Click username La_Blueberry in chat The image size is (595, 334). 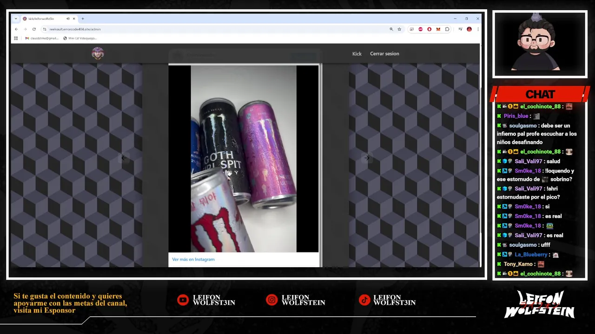pyautogui.click(x=531, y=255)
